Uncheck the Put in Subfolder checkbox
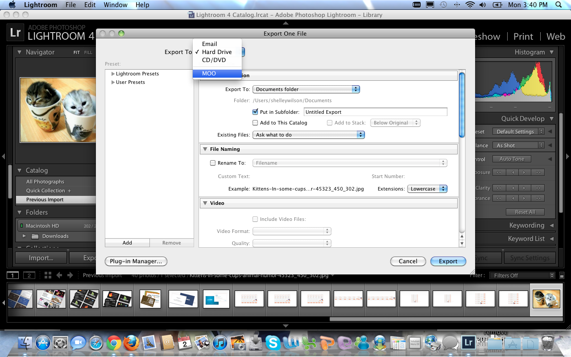The height and width of the screenshot is (357, 571). click(255, 112)
